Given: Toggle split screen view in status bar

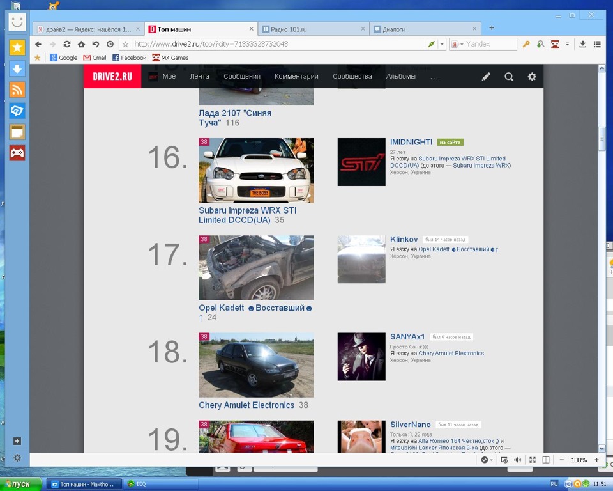Looking at the screenshot, I should pyautogui.click(x=546, y=460).
